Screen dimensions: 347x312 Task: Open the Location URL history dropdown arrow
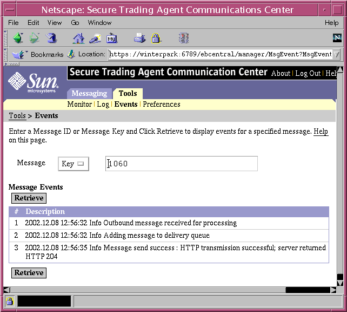(337, 54)
